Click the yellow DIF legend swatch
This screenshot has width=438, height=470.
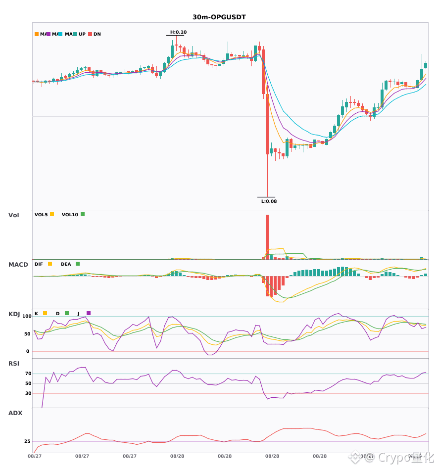(50, 264)
